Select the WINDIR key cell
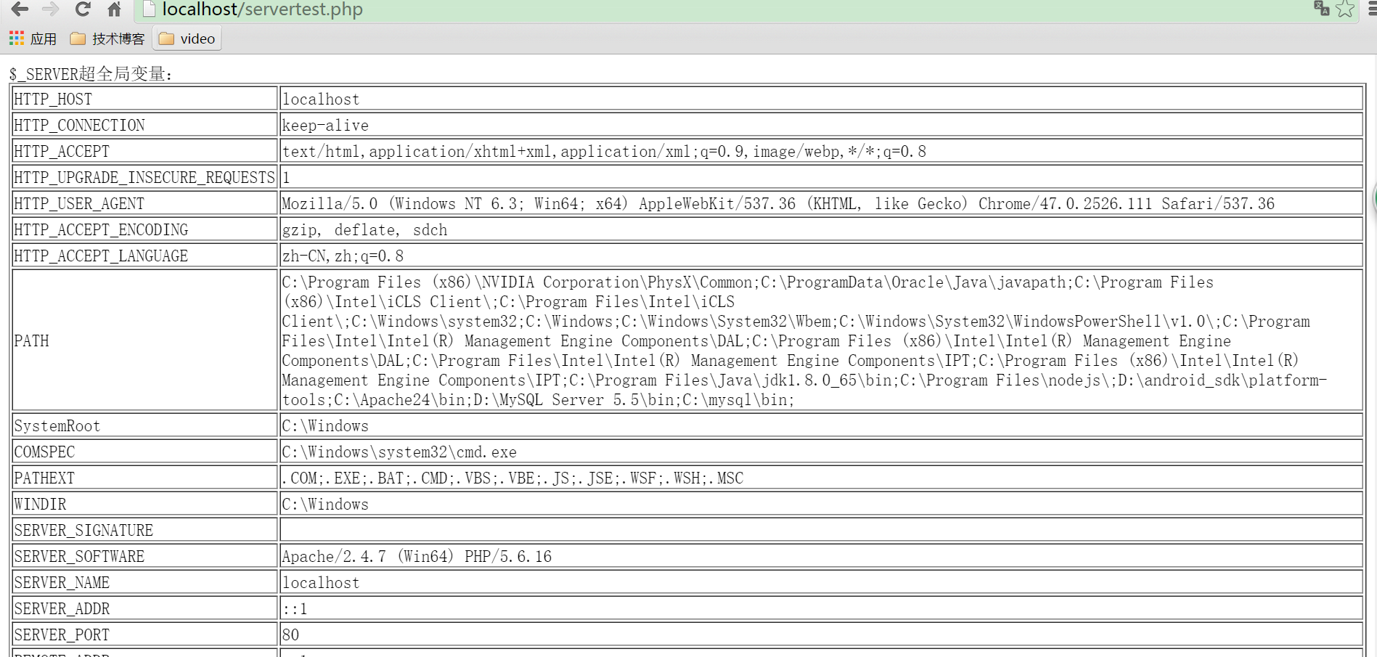 [144, 504]
